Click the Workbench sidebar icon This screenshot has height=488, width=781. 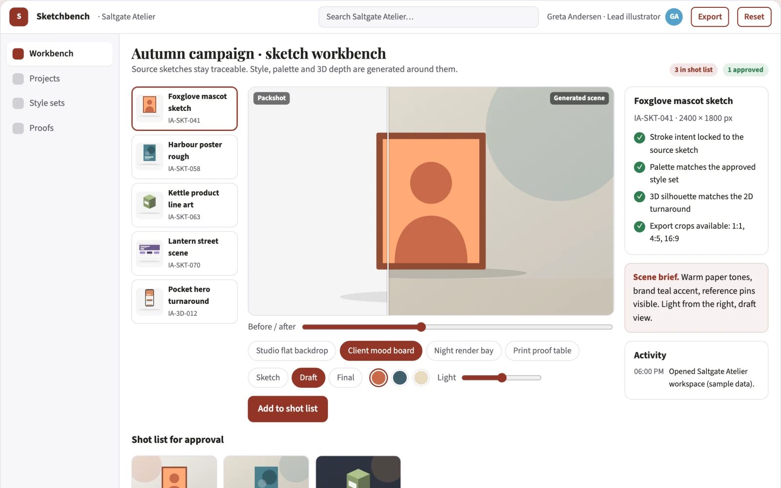point(18,54)
